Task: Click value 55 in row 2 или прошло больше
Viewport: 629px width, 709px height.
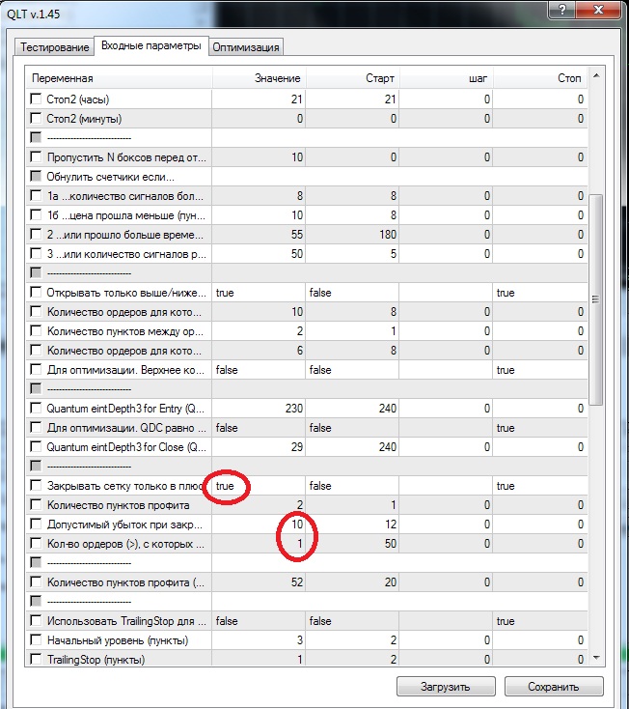Action: 259,234
